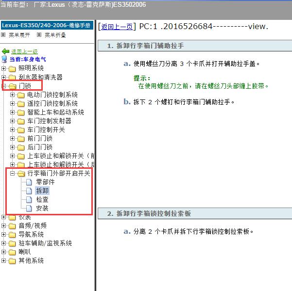Expand the 车门控制发射器 node

(12, 121)
